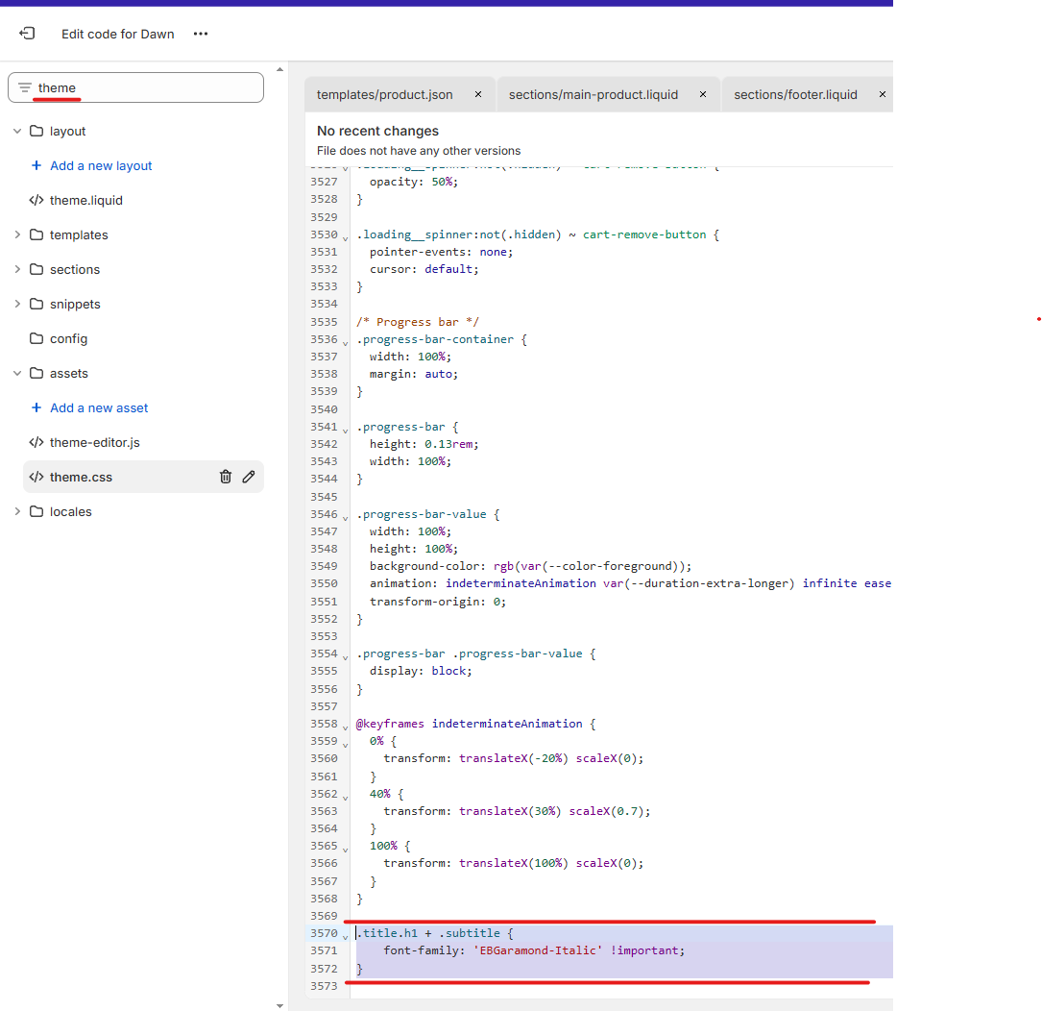Screen dimensions: 1042x1011
Task: Close the templates/product.json tab
Action: tap(478, 94)
